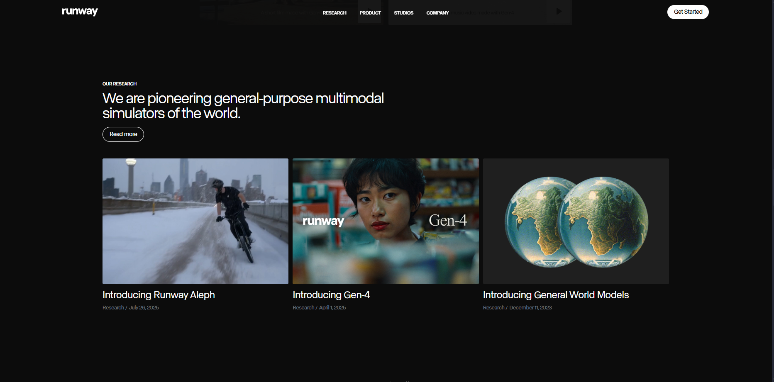Open the Research menu
The image size is (774, 382).
335,13
